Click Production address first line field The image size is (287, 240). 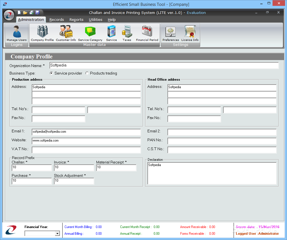click(86, 88)
